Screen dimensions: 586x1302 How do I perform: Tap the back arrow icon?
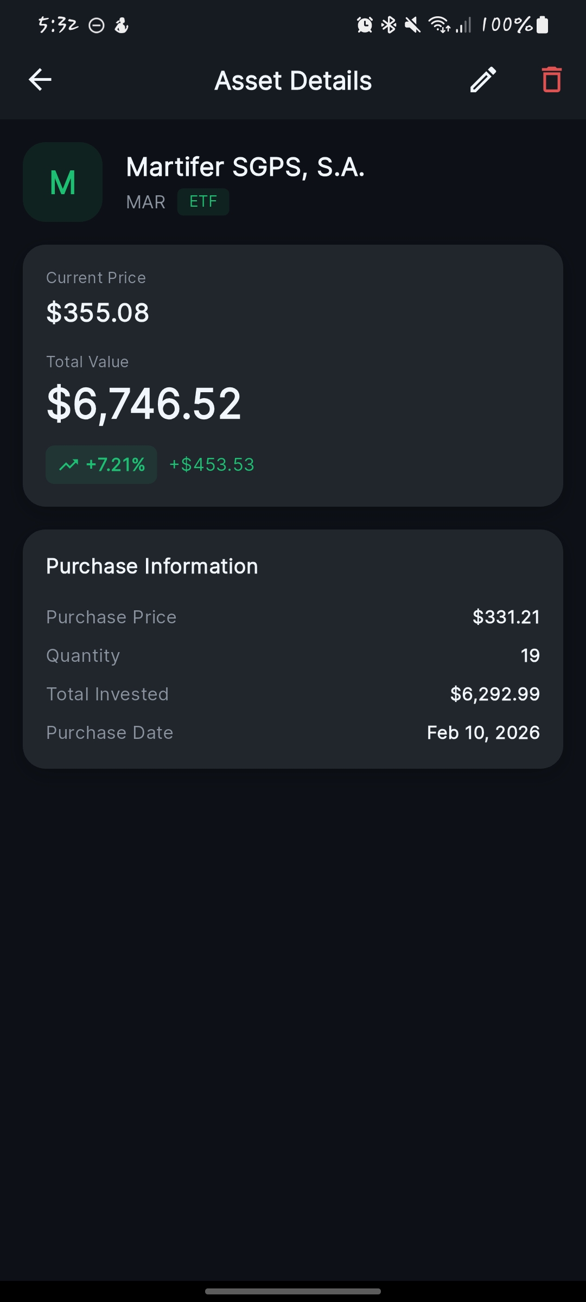click(40, 80)
